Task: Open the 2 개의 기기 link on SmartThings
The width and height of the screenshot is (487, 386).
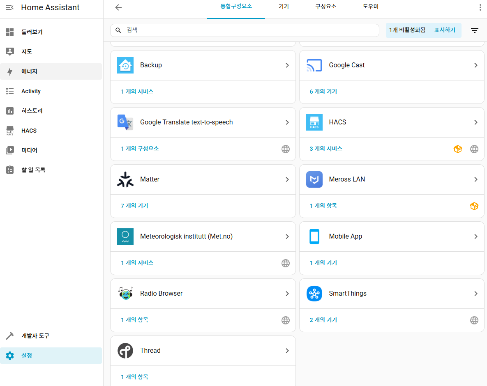Action: [x=323, y=320]
